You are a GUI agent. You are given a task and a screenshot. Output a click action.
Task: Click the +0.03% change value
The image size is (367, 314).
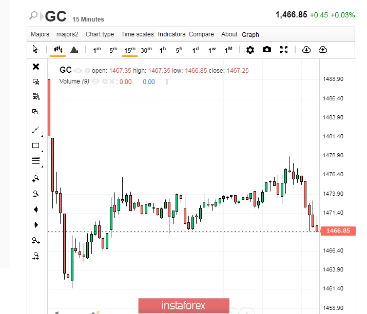pos(343,15)
